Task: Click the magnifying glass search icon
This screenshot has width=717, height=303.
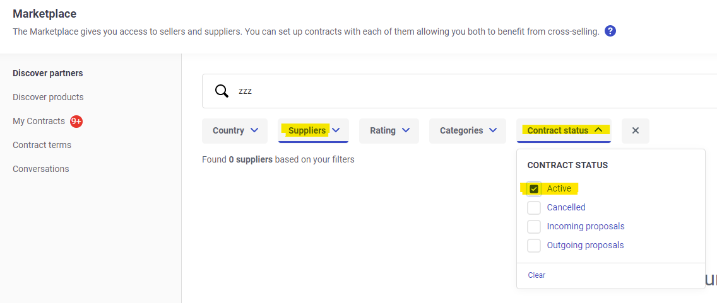Action: click(x=222, y=91)
